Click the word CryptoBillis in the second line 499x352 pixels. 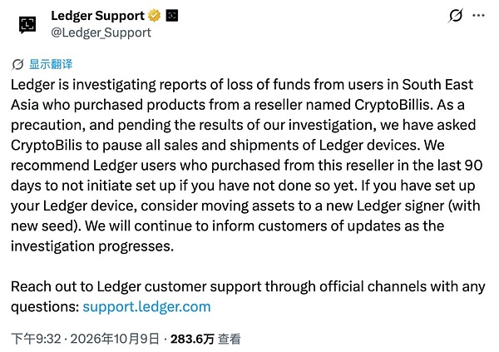393,105
